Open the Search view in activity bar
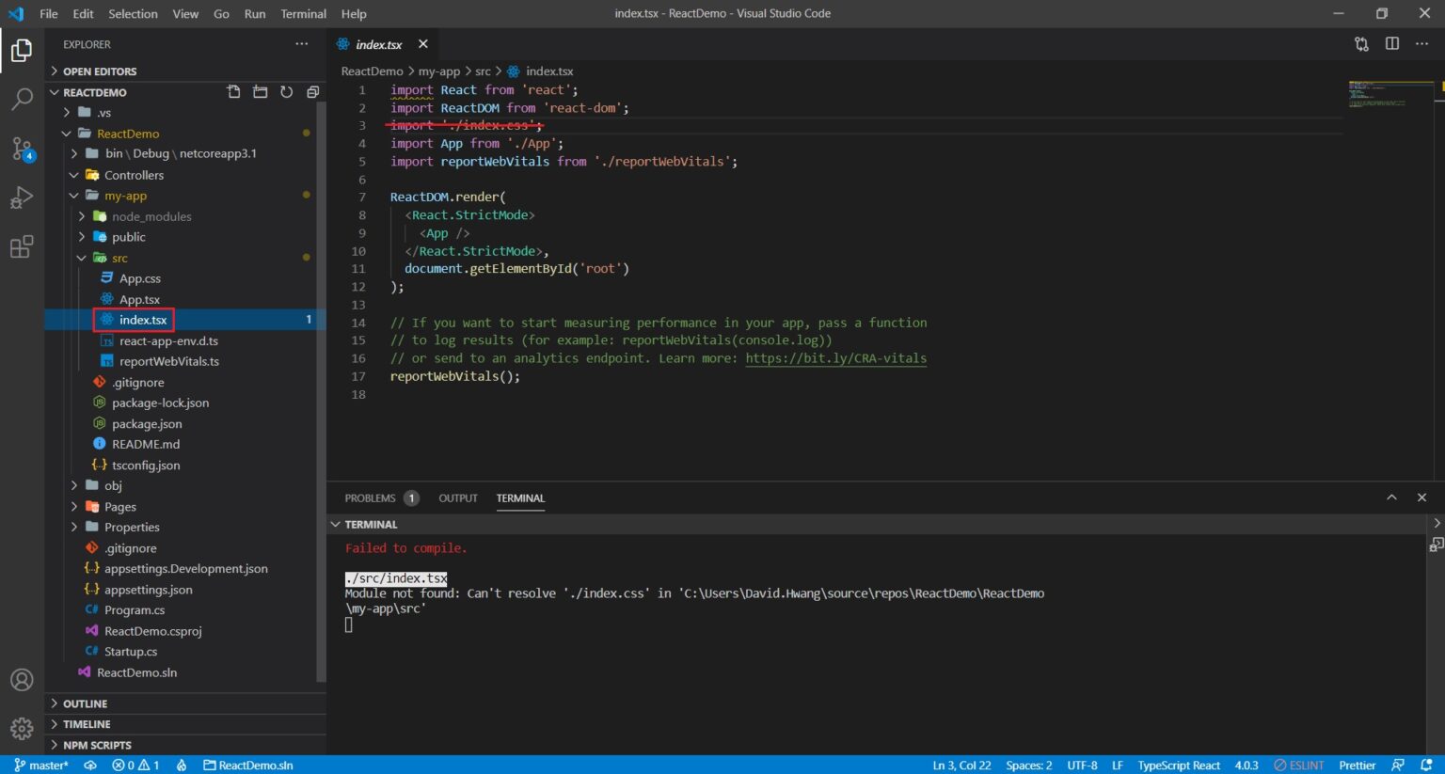This screenshot has height=774, width=1445. pyautogui.click(x=22, y=99)
